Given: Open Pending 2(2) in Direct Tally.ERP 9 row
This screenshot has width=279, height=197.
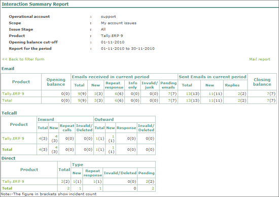Looking at the screenshot, I should [150, 181].
